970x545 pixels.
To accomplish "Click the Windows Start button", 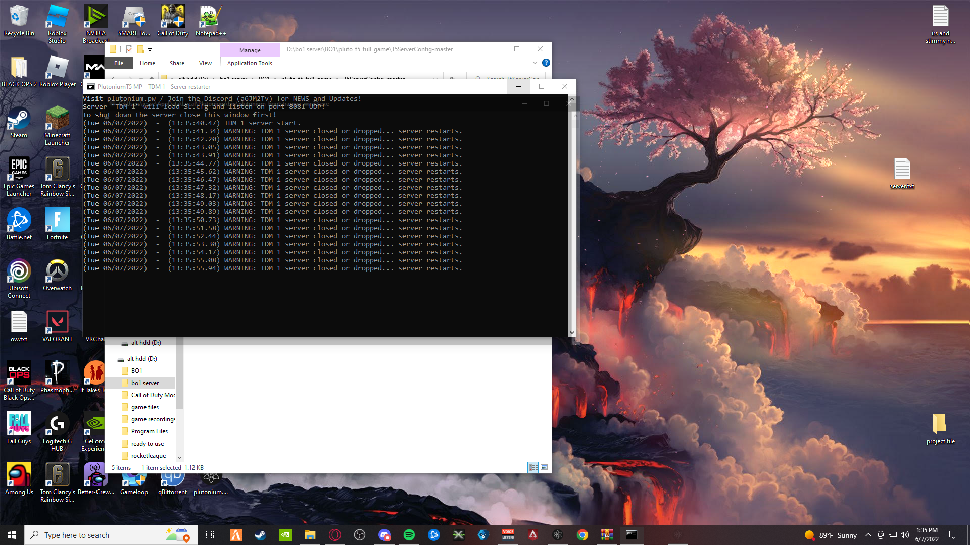I will [x=12, y=535].
